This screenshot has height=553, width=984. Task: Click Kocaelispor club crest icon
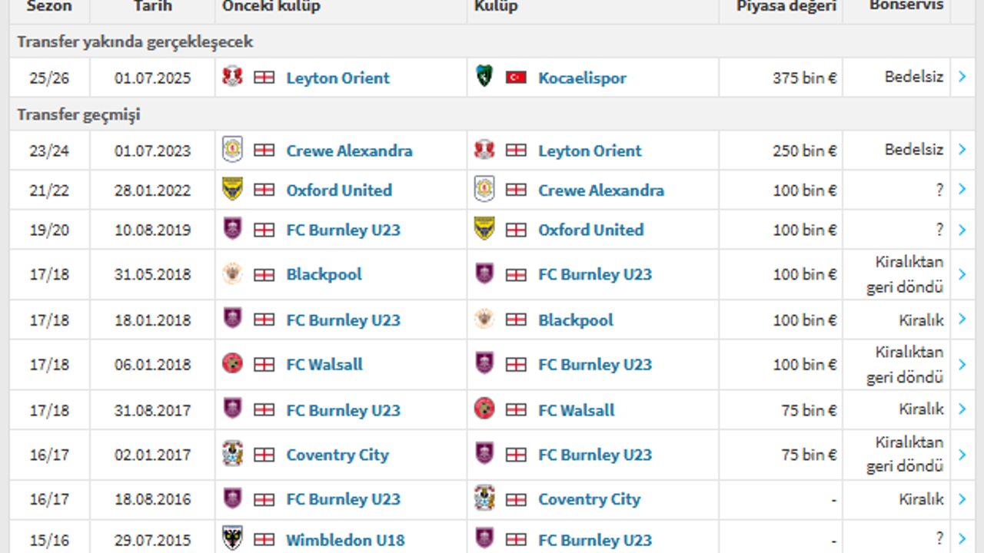pyautogui.click(x=484, y=77)
